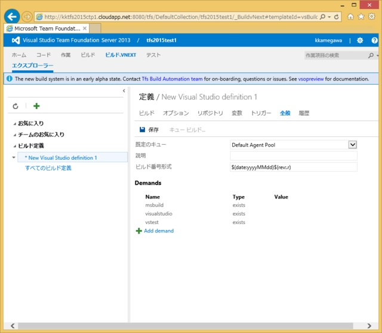Click the horizontal scrollbar left arrow
The width and height of the screenshot is (382, 333).
pyautogui.click(x=13, y=326)
